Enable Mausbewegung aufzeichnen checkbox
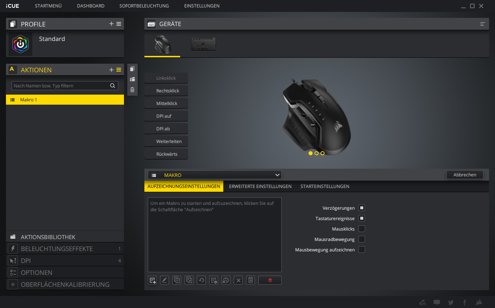Image resolution: width=495 pixels, height=308 pixels. click(x=362, y=250)
